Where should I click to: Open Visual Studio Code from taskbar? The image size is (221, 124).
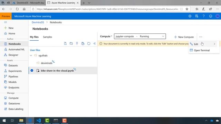click(x=39, y=121)
